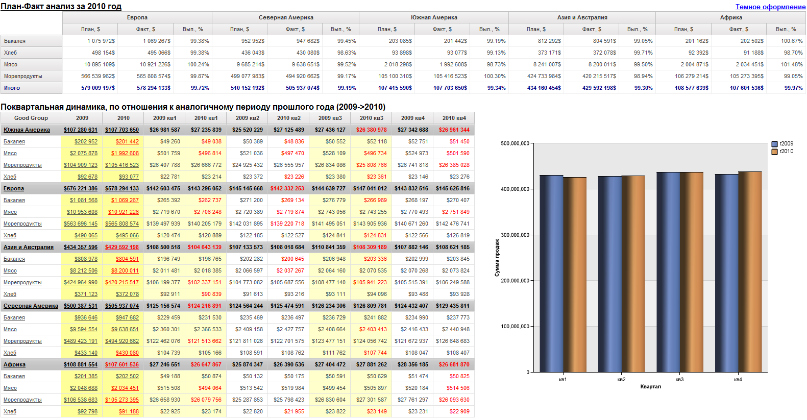This screenshot has width=807, height=420.
Task: Select the 2009 кв1 column header
Action: (164, 118)
